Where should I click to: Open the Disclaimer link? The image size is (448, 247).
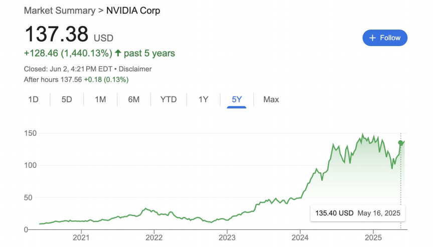pyautogui.click(x=135, y=69)
